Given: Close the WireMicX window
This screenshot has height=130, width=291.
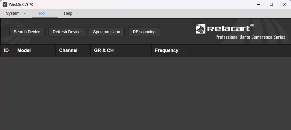Looking at the screenshot, I should (284, 4).
